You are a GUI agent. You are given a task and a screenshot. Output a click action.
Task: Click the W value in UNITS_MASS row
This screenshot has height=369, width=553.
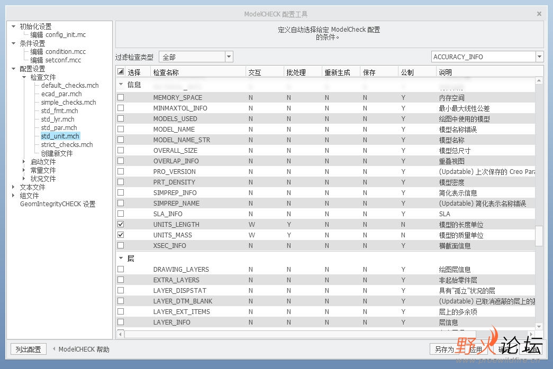tap(251, 235)
